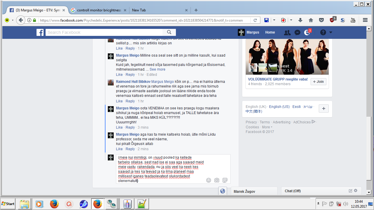Switch language to Eesti
Image resolution: width=374 pixels, height=210 pixels.
(297, 107)
